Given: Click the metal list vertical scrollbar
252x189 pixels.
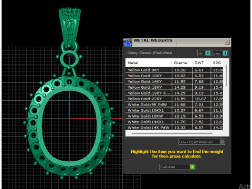Looking at the screenshot, I should (x=226, y=76).
